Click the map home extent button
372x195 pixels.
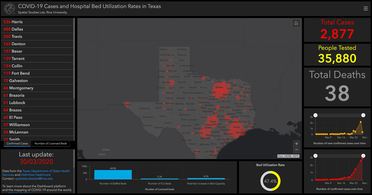click(x=296, y=24)
